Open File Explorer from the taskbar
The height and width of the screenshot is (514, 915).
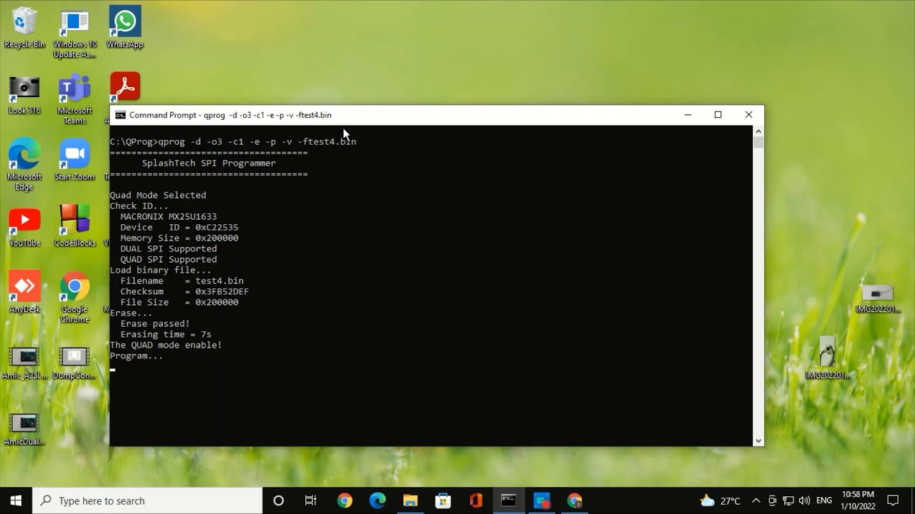click(x=410, y=500)
